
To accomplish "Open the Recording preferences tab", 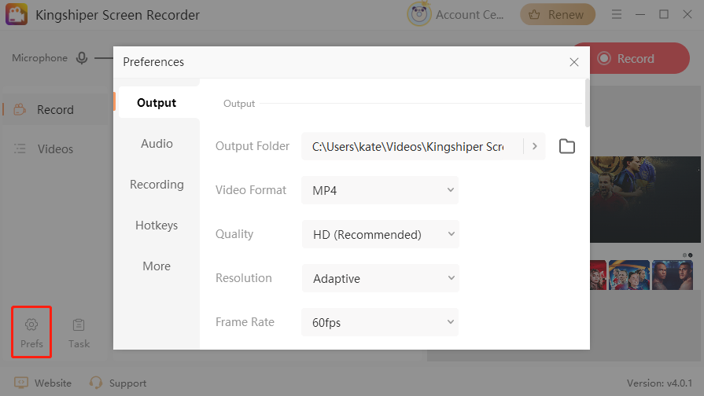I will (x=157, y=185).
